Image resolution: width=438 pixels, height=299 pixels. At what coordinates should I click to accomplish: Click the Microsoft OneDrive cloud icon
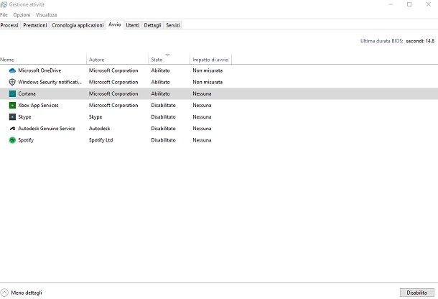[x=12, y=70]
